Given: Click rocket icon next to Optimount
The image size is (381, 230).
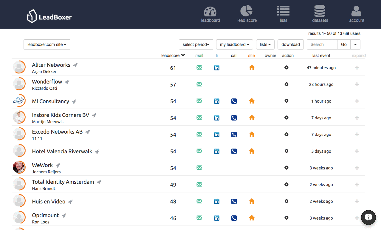Looking at the screenshot, I should point(64,215).
